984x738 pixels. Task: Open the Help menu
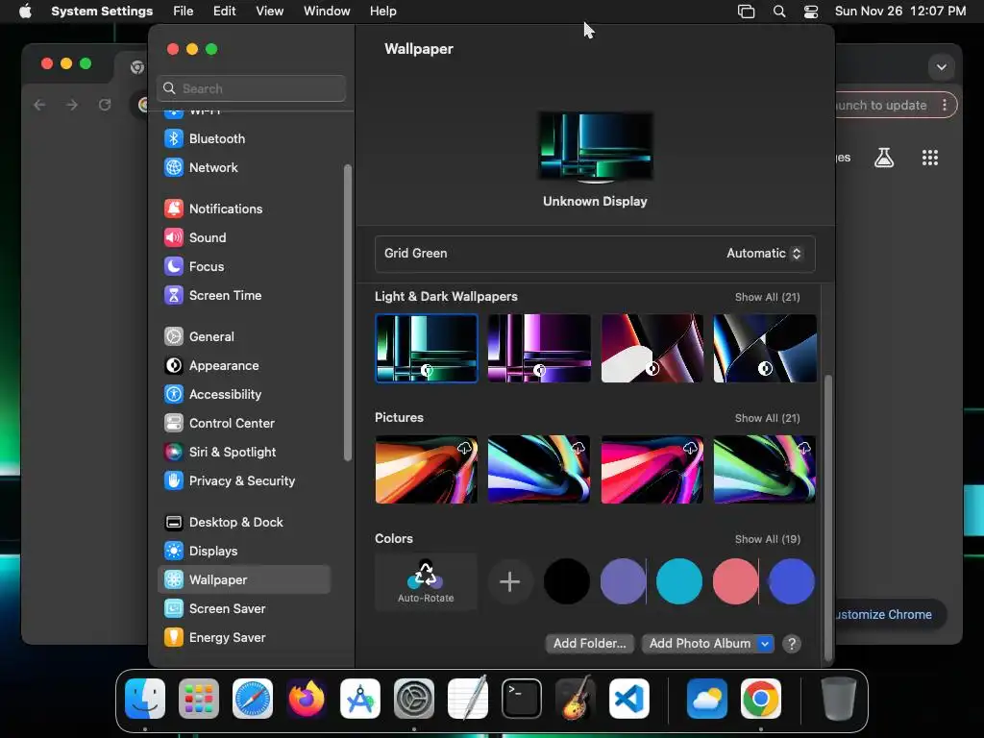(x=382, y=12)
